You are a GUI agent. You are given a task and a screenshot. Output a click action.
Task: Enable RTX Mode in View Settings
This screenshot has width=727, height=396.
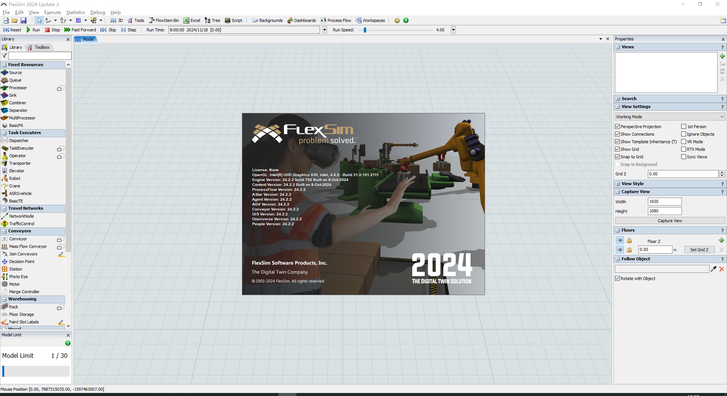(683, 149)
